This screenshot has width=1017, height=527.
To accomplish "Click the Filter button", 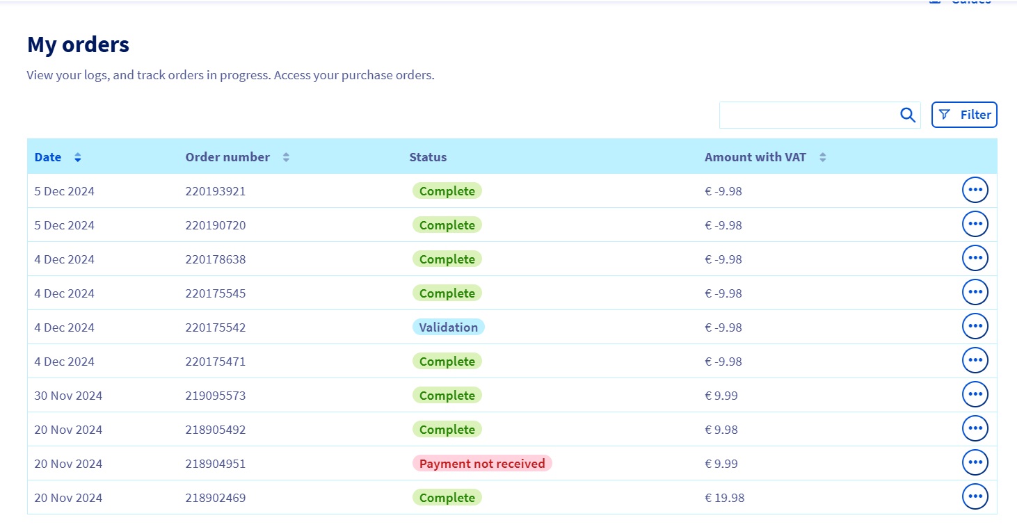I will [x=964, y=114].
